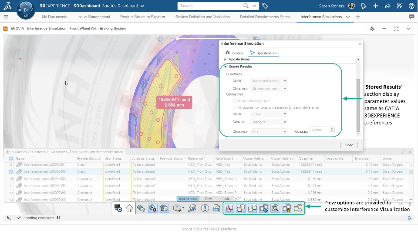Select the Main interference type radio button

tap(235, 101)
